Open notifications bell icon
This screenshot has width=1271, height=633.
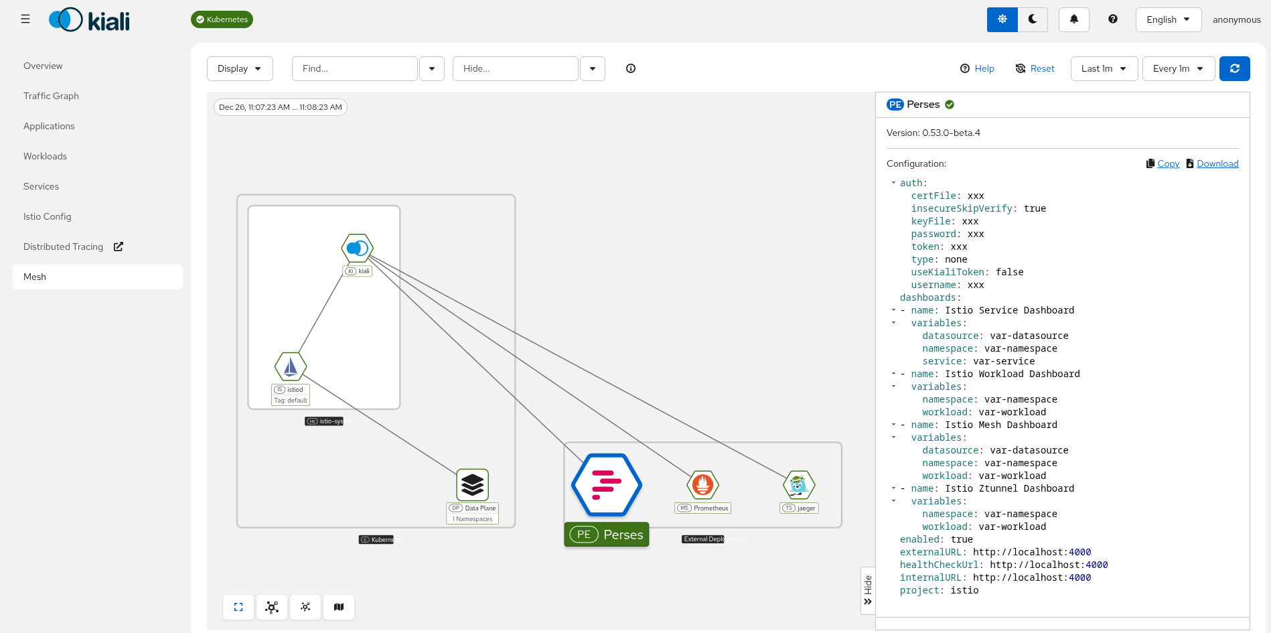[x=1073, y=19]
